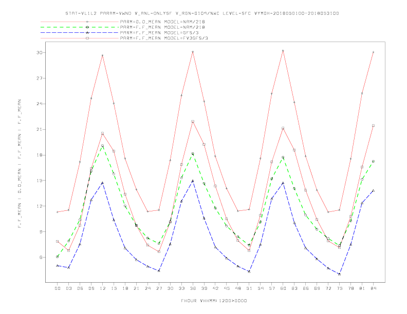The image size is (407, 314).
Task: Click the x-axis title FHOUR VHHMM:1200>0000
Action: (x=214, y=301)
